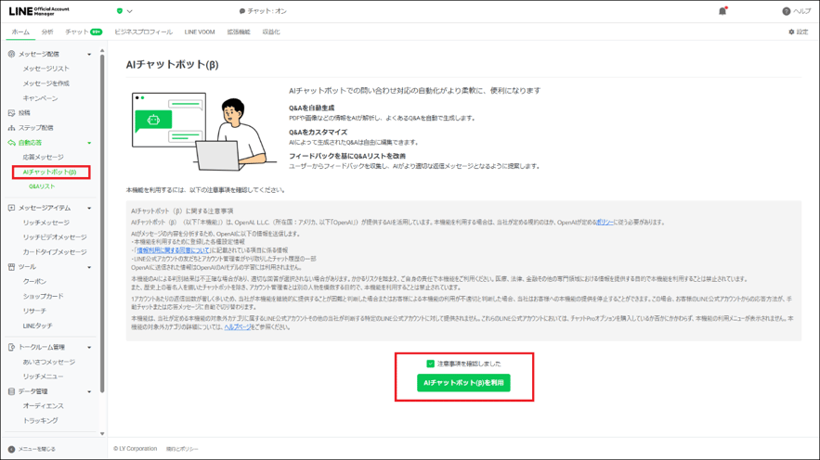Click the AIチャットボット(β)を利用 button

click(x=463, y=383)
